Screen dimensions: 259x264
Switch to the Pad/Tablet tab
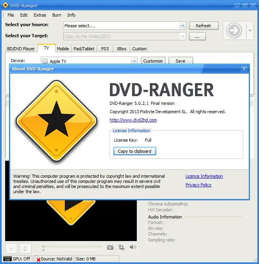click(x=84, y=49)
